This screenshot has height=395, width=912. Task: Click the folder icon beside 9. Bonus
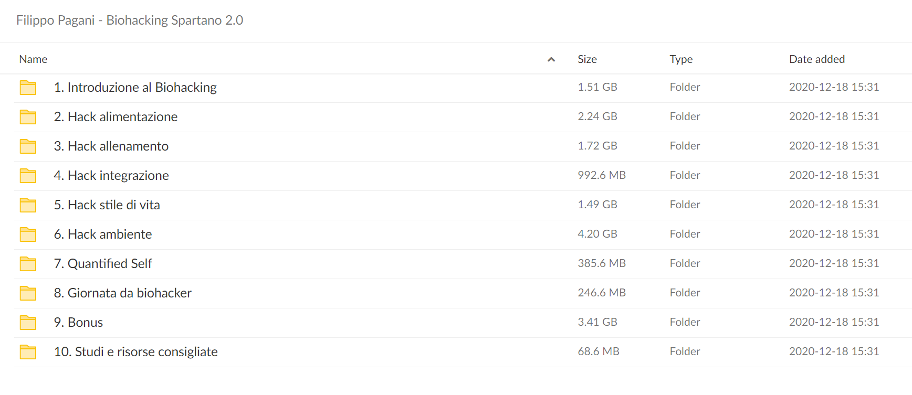(x=28, y=323)
